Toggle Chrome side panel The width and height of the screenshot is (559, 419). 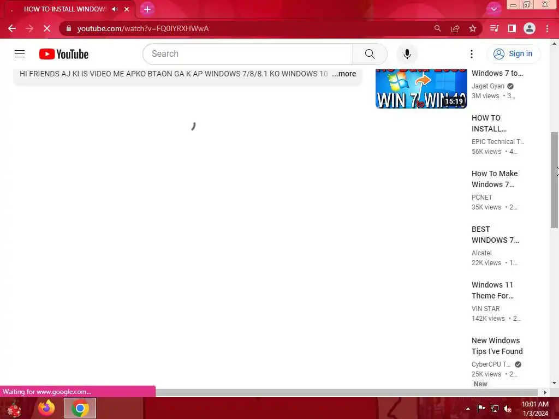[512, 28]
